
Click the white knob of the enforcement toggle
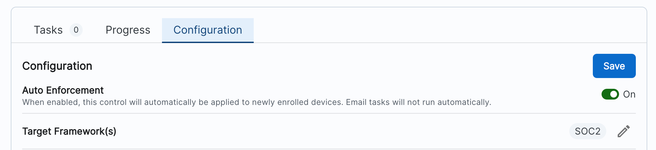tap(614, 94)
